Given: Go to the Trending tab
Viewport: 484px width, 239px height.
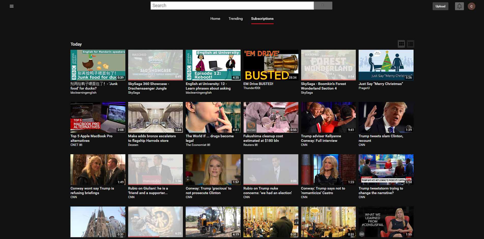Looking at the screenshot, I should tap(236, 19).
